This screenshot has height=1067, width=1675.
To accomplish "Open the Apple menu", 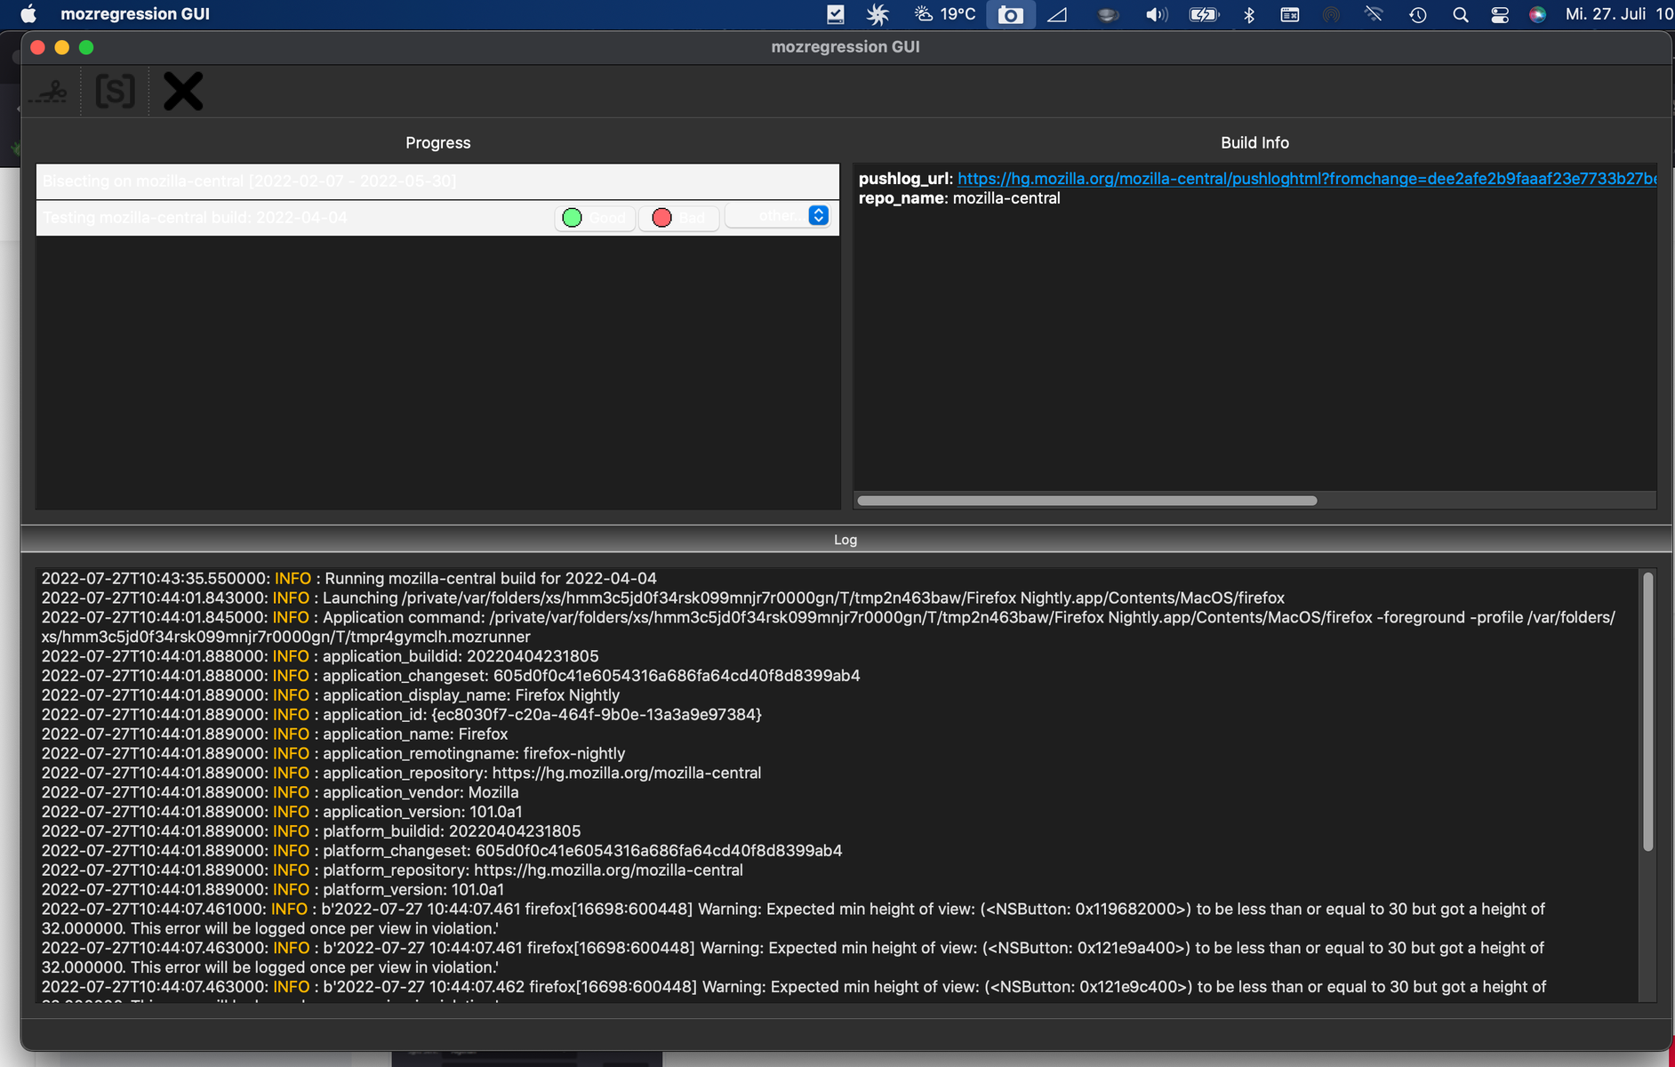I will point(28,14).
